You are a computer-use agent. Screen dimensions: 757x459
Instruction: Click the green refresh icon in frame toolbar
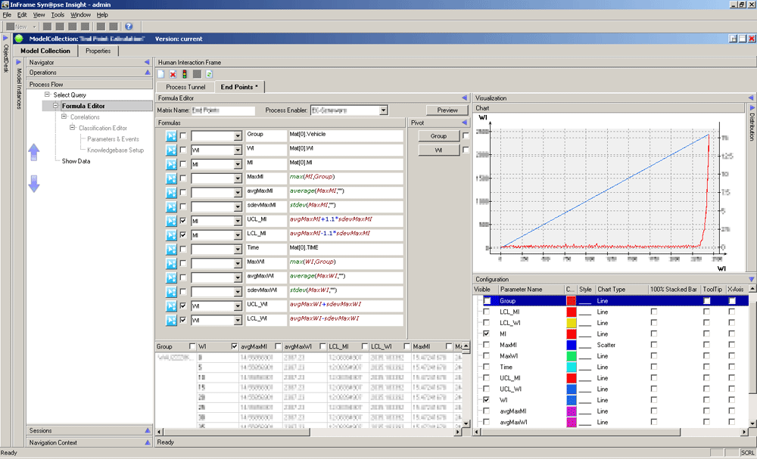[x=209, y=74]
